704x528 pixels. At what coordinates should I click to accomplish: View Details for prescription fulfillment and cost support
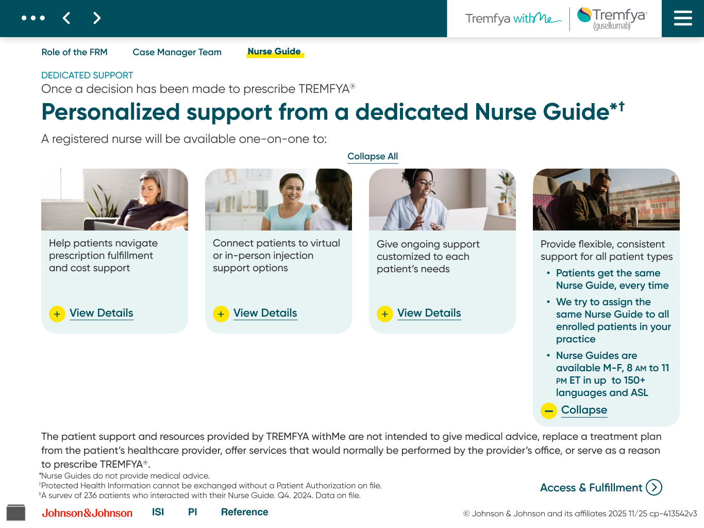[102, 313]
